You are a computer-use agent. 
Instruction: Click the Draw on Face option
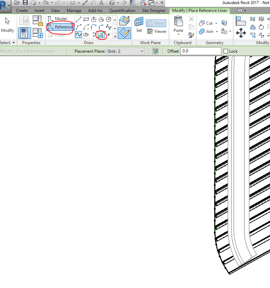[124, 21]
